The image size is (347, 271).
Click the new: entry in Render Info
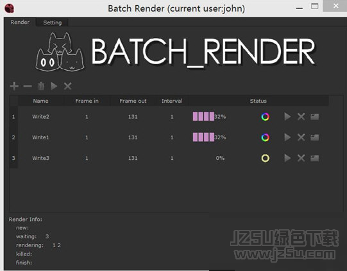tap(22, 228)
